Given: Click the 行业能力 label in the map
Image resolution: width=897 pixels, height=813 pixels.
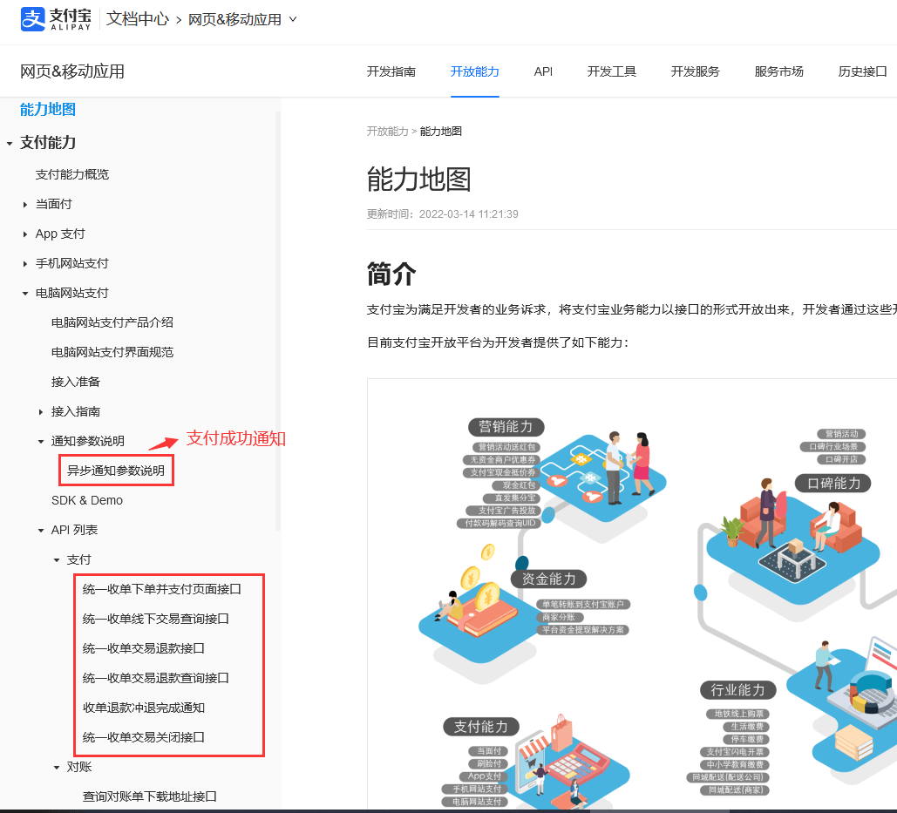Looking at the screenshot, I should pyautogui.click(x=738, y=690).
